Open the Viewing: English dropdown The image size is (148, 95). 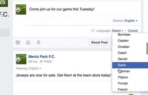coord(35,68)
